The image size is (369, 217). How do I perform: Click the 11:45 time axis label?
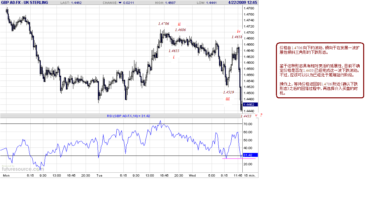tap(238, 176)
